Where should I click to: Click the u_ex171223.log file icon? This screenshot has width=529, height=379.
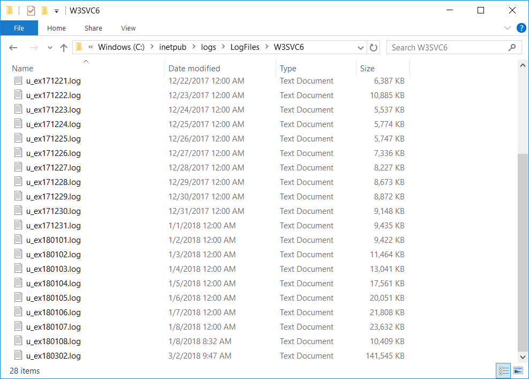coord(18,109)
